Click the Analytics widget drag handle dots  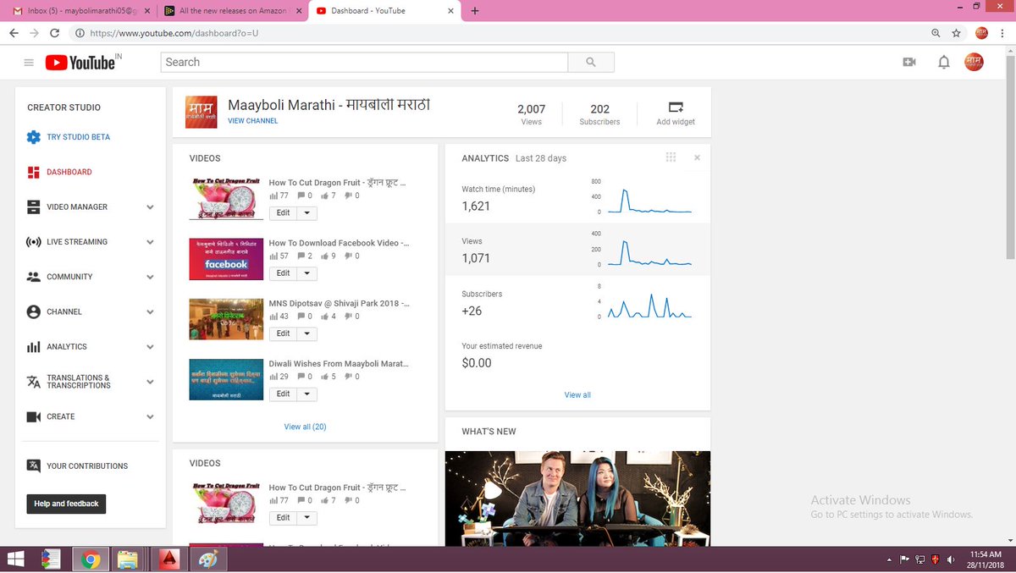[671, 157]
